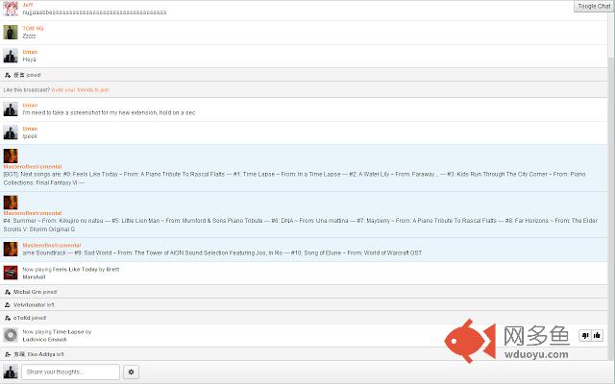Image resolution: width=615 pixels, height=384 pixels.
Task: Click the Feels Like Today song title
Action: pos(75,270)
